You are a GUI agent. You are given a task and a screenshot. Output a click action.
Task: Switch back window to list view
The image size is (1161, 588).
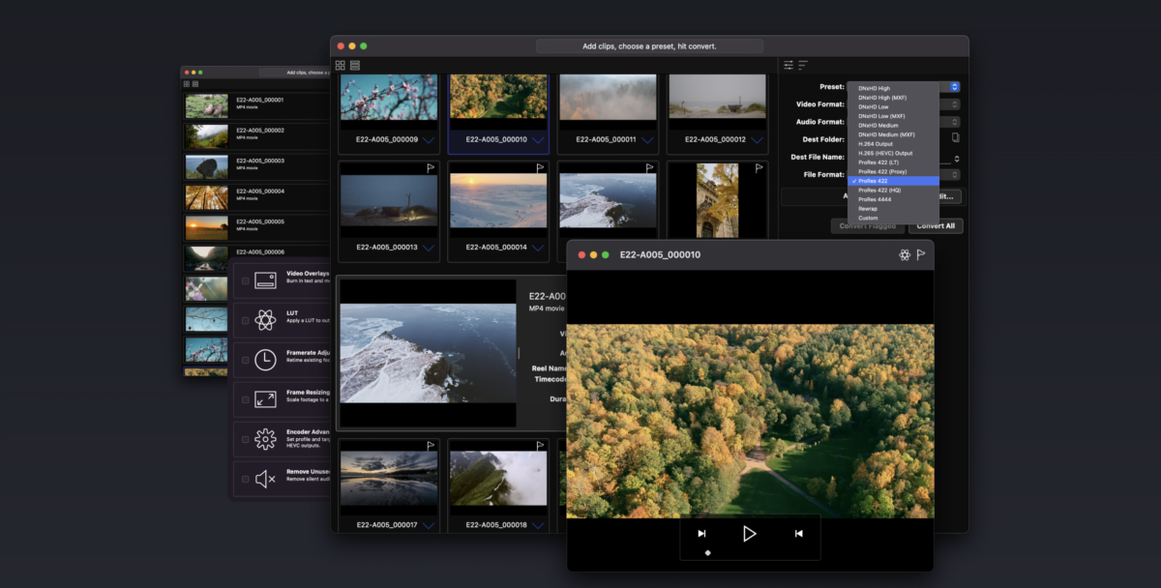click(x=194, y=84)
